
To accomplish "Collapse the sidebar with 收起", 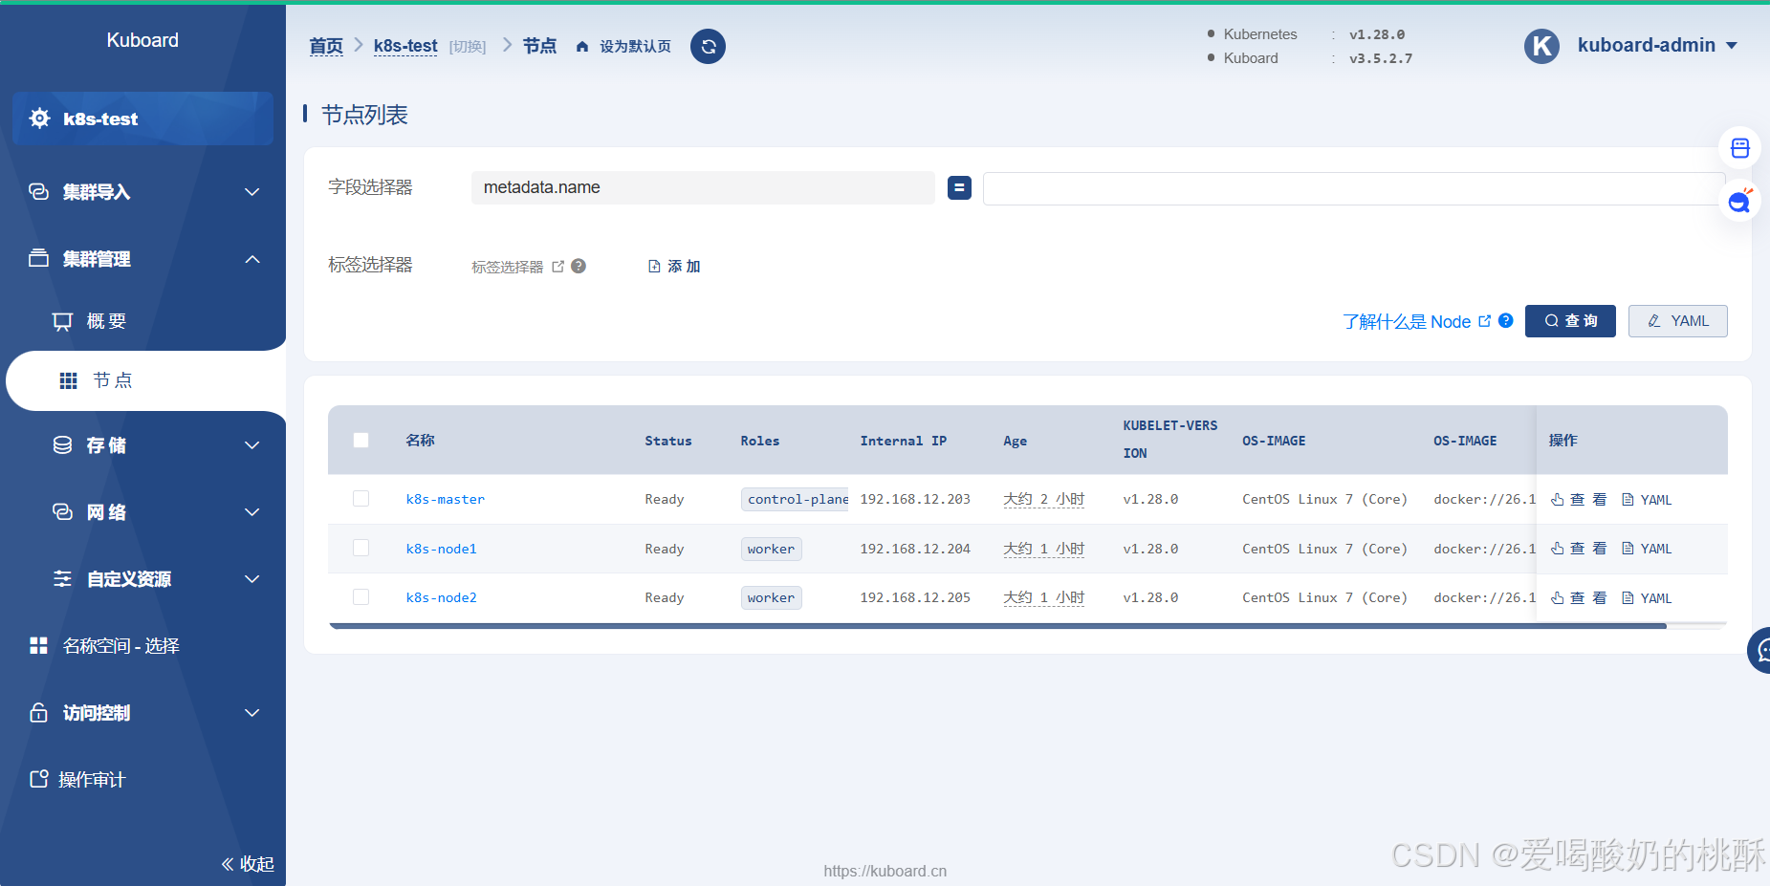I will tap(248, 864).
